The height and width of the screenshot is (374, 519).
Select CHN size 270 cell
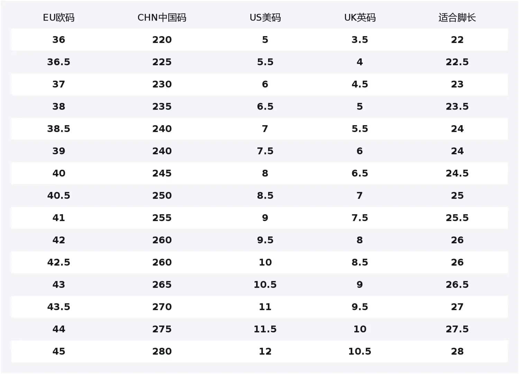[162, 307]
